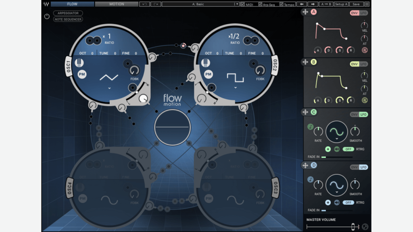
Task: Toggle LFO C tempo sync note icon
Action: click(310, 127)
